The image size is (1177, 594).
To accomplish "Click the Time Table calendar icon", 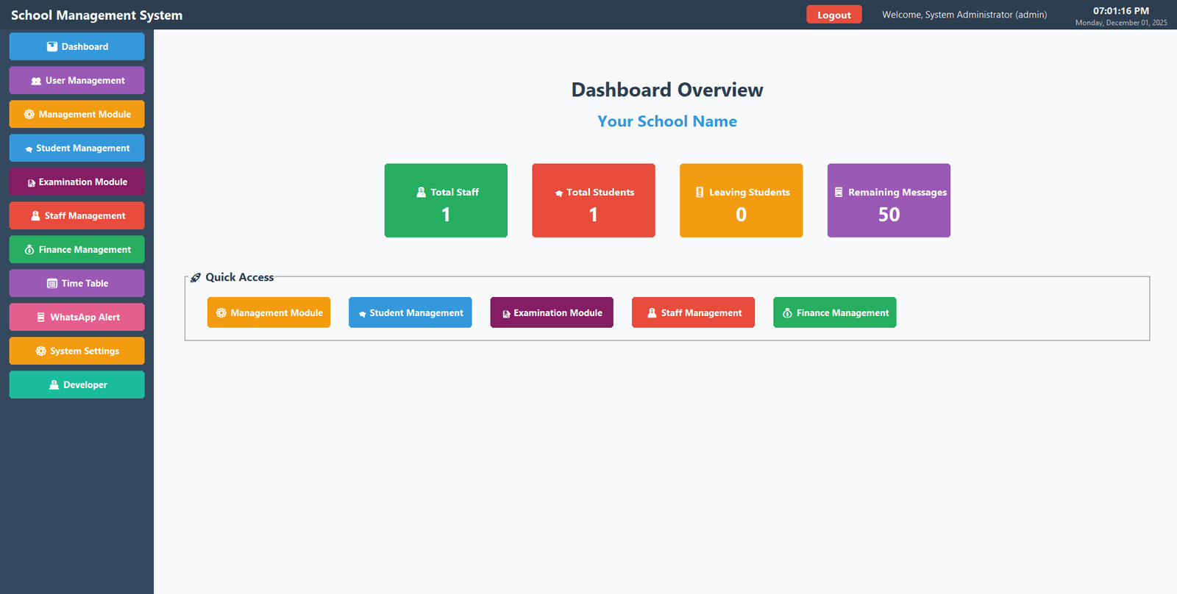I will pyautogui.click(x=52, y=283).
